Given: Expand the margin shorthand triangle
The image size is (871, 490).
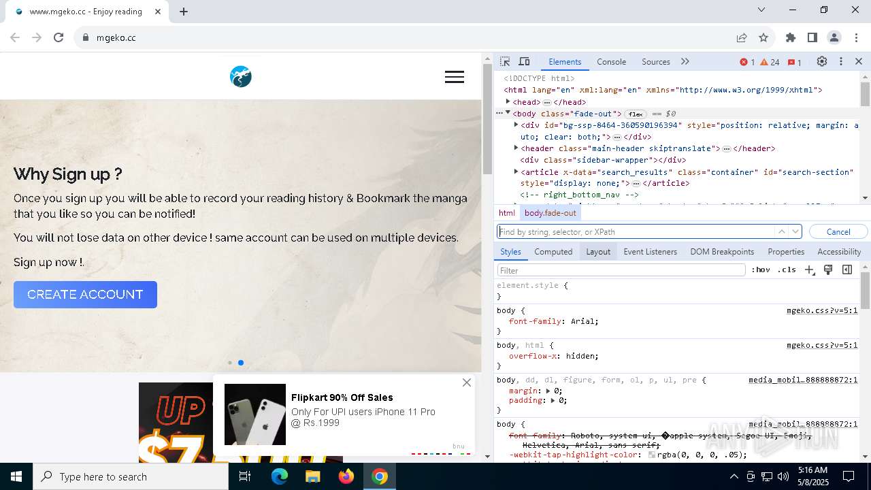Looking at the screenshot, I should [548, 391].
